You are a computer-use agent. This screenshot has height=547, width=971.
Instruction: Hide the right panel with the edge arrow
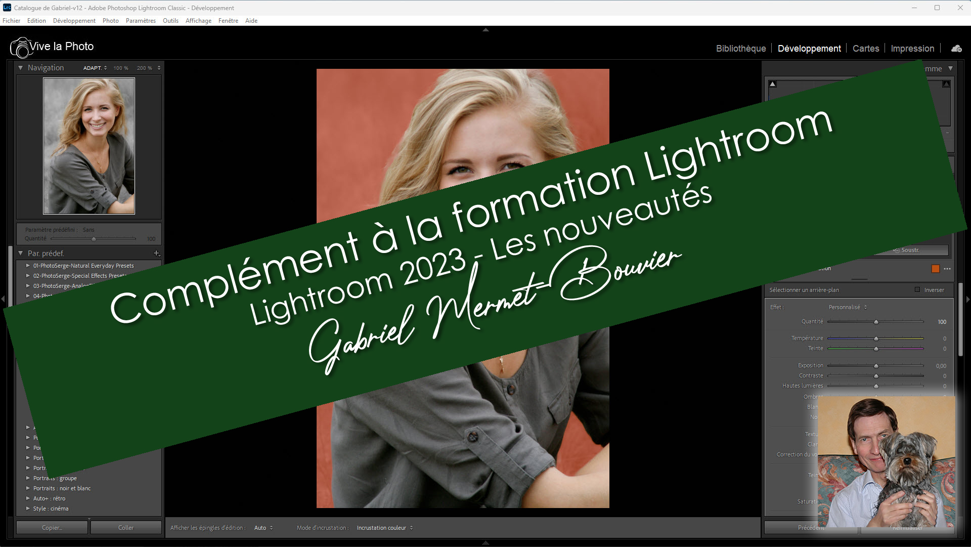click(x=968, y=299)
